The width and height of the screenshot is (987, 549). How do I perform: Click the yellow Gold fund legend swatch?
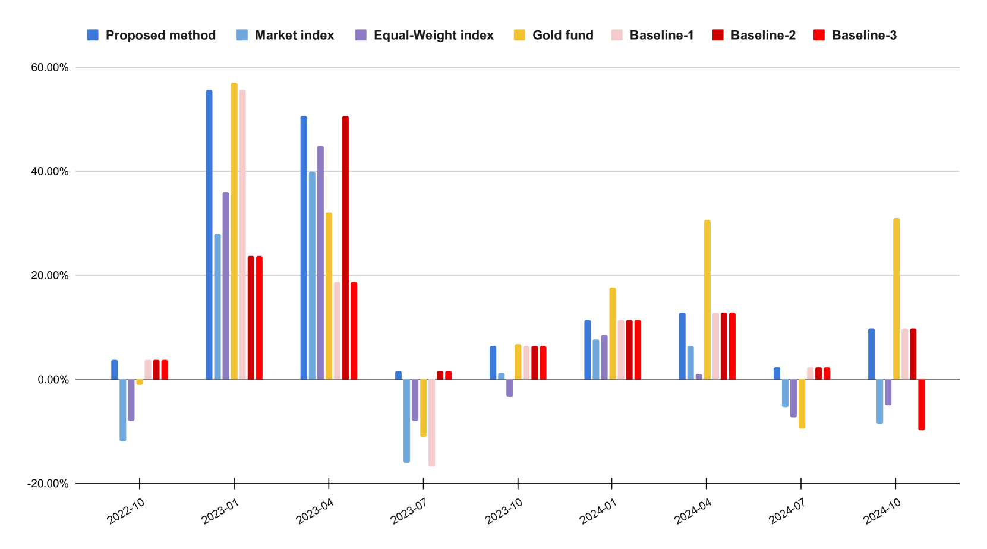pos(519,35)
